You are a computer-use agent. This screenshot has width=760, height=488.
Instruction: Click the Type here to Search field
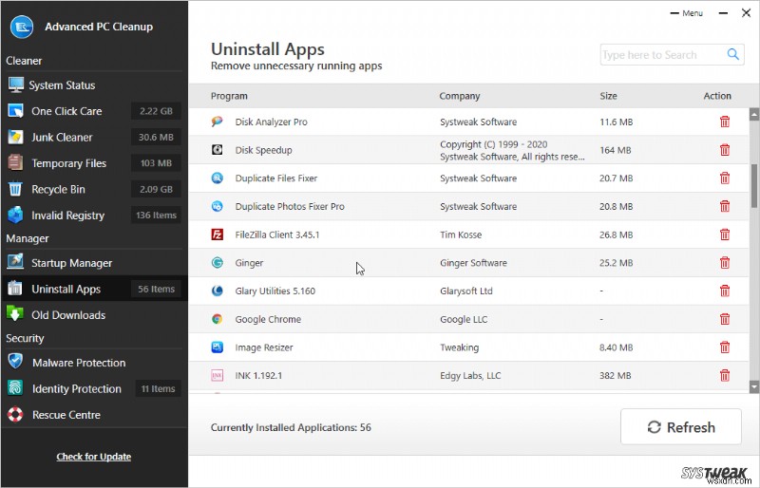tap(660, 55)
